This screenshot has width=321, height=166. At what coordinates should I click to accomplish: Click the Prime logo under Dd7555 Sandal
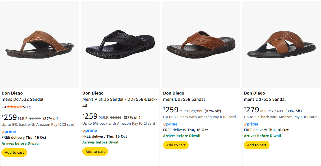[251, 124]
